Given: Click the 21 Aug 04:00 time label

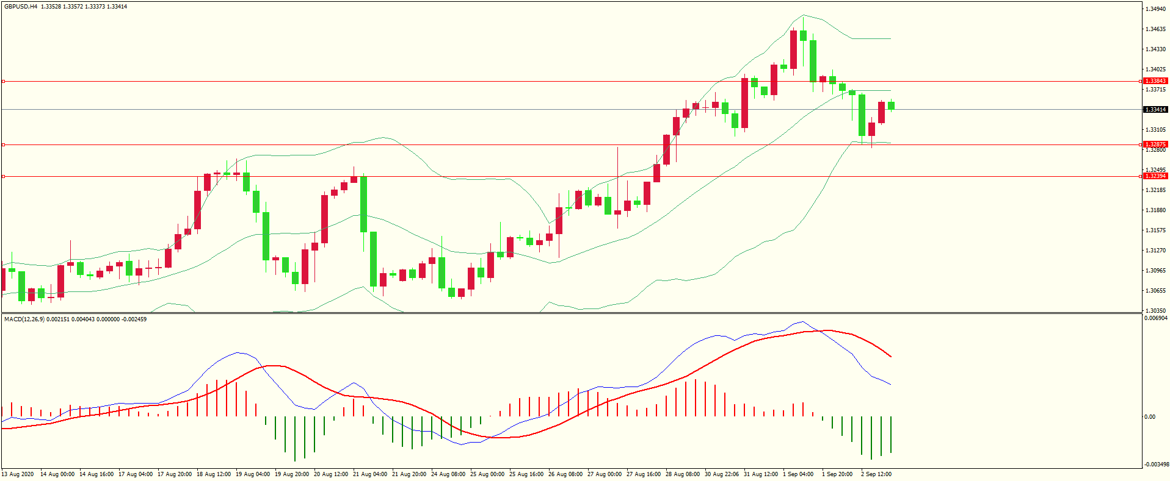Looking at the screenshot, I should click(x=370, y=474).
